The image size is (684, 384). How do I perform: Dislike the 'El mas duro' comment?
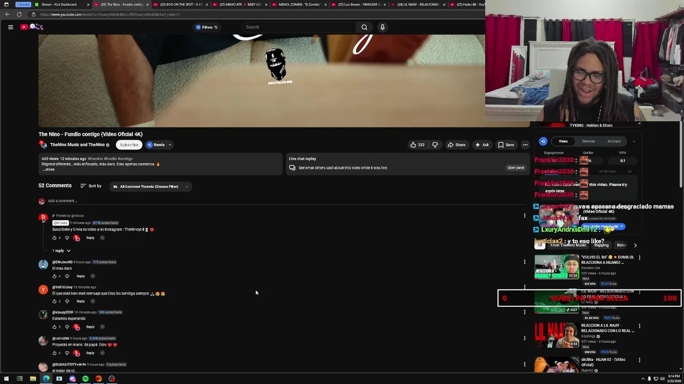[x=67, y=276]
